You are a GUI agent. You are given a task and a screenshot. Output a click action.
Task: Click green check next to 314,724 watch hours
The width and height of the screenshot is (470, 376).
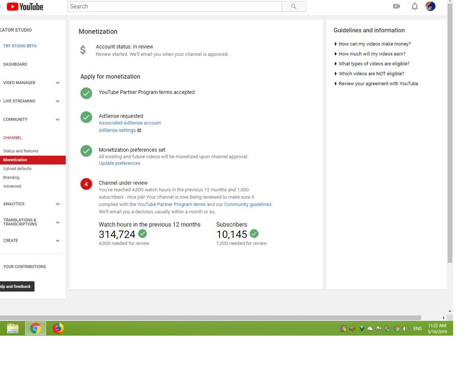point(143,234)
